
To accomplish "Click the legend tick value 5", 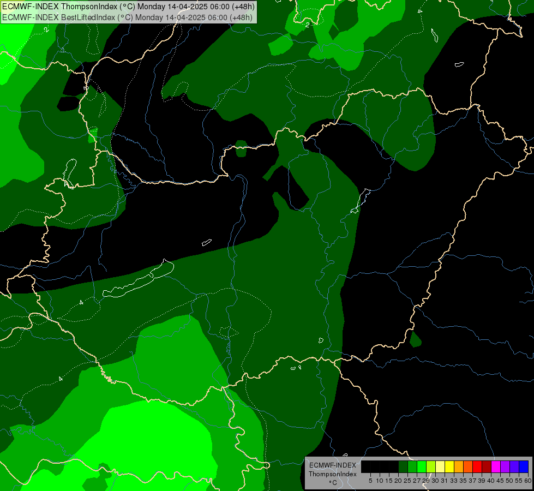I will 370,481.
